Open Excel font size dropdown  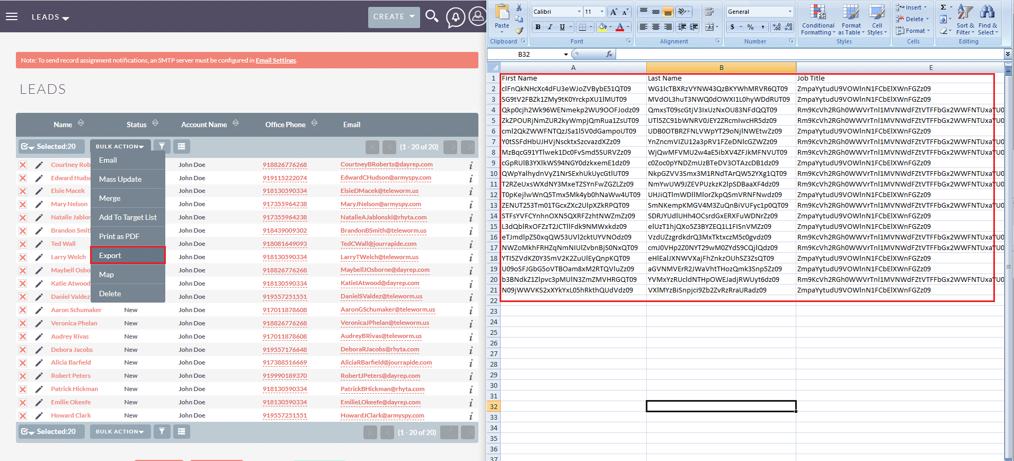[602, 12]
